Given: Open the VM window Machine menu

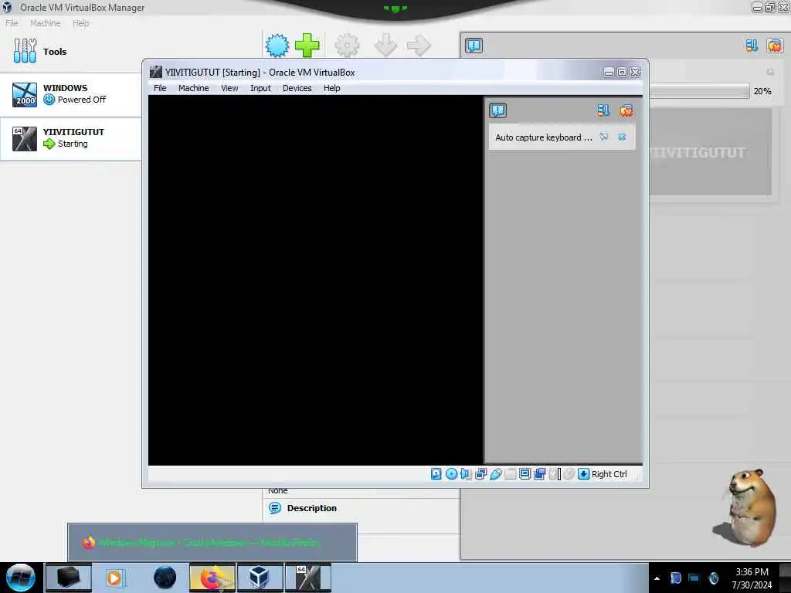Looking at the screenshot, I should click(193, 88).
